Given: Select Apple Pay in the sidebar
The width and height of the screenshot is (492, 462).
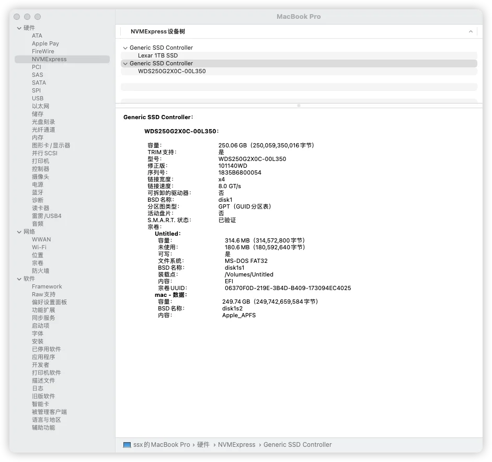Looking at the screenshot, I should tap(45, 43).
